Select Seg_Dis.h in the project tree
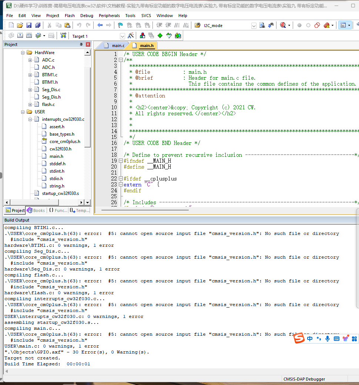The width and height of the screenshot is (359, 385). pos(51,97)
